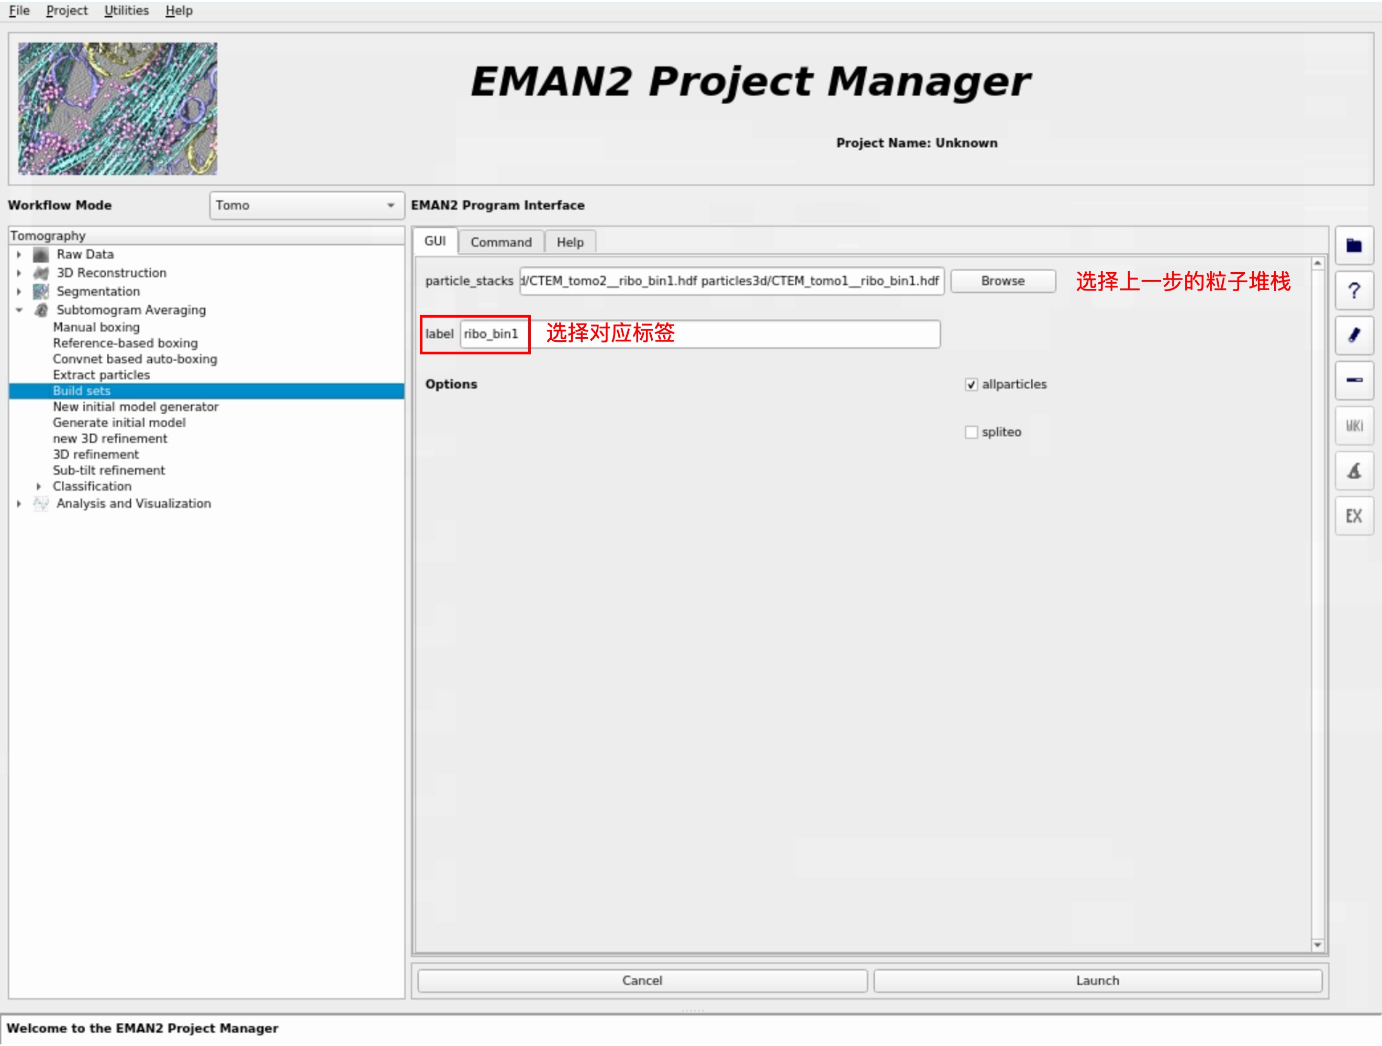Select the 3D refinement tree item
The width and height of the screenshot is (1382, 1046).
click(x=96, y=455)
